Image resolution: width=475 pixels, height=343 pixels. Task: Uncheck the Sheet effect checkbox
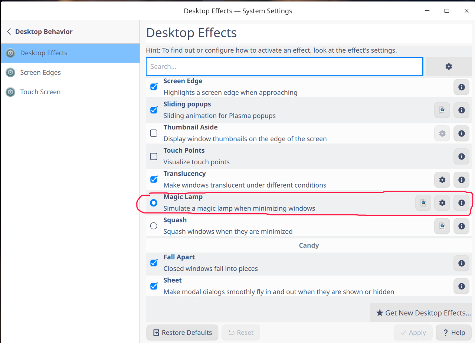pos(154,286)
